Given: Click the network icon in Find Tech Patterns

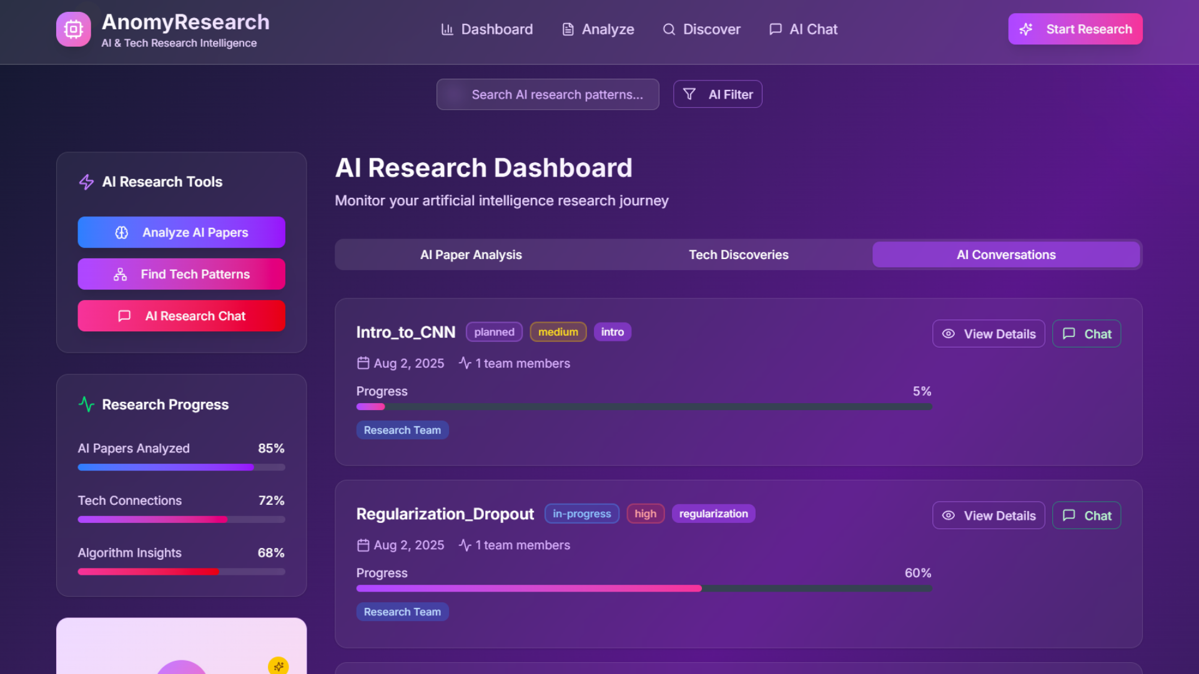Looking at the screenshot, I should point(120,274).
